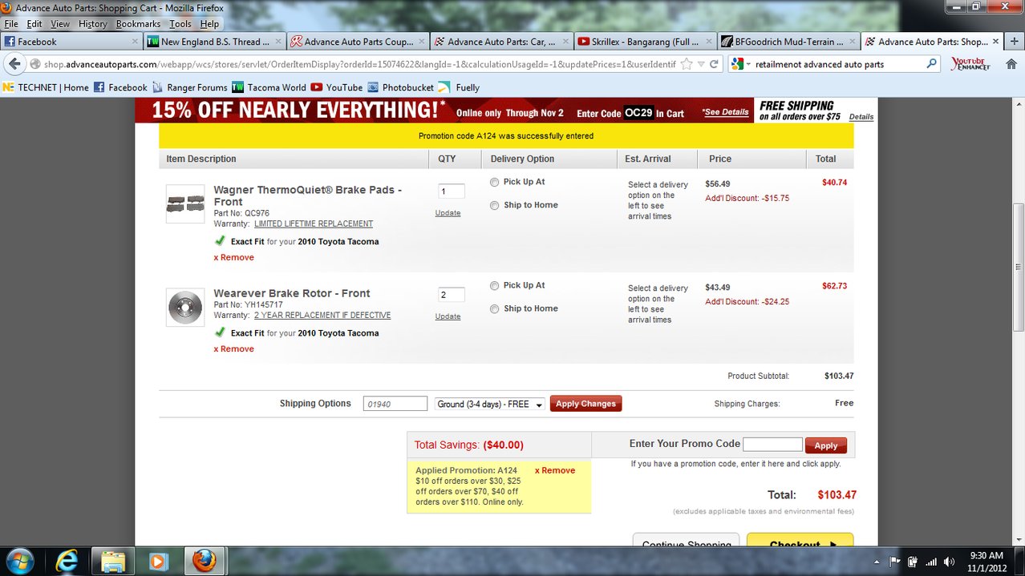Viewport: 1025px width, 576px height.
Task: Open the Ground (3-4 days) - FREE shipping dropdown
Action: click(x=489, y=405)
